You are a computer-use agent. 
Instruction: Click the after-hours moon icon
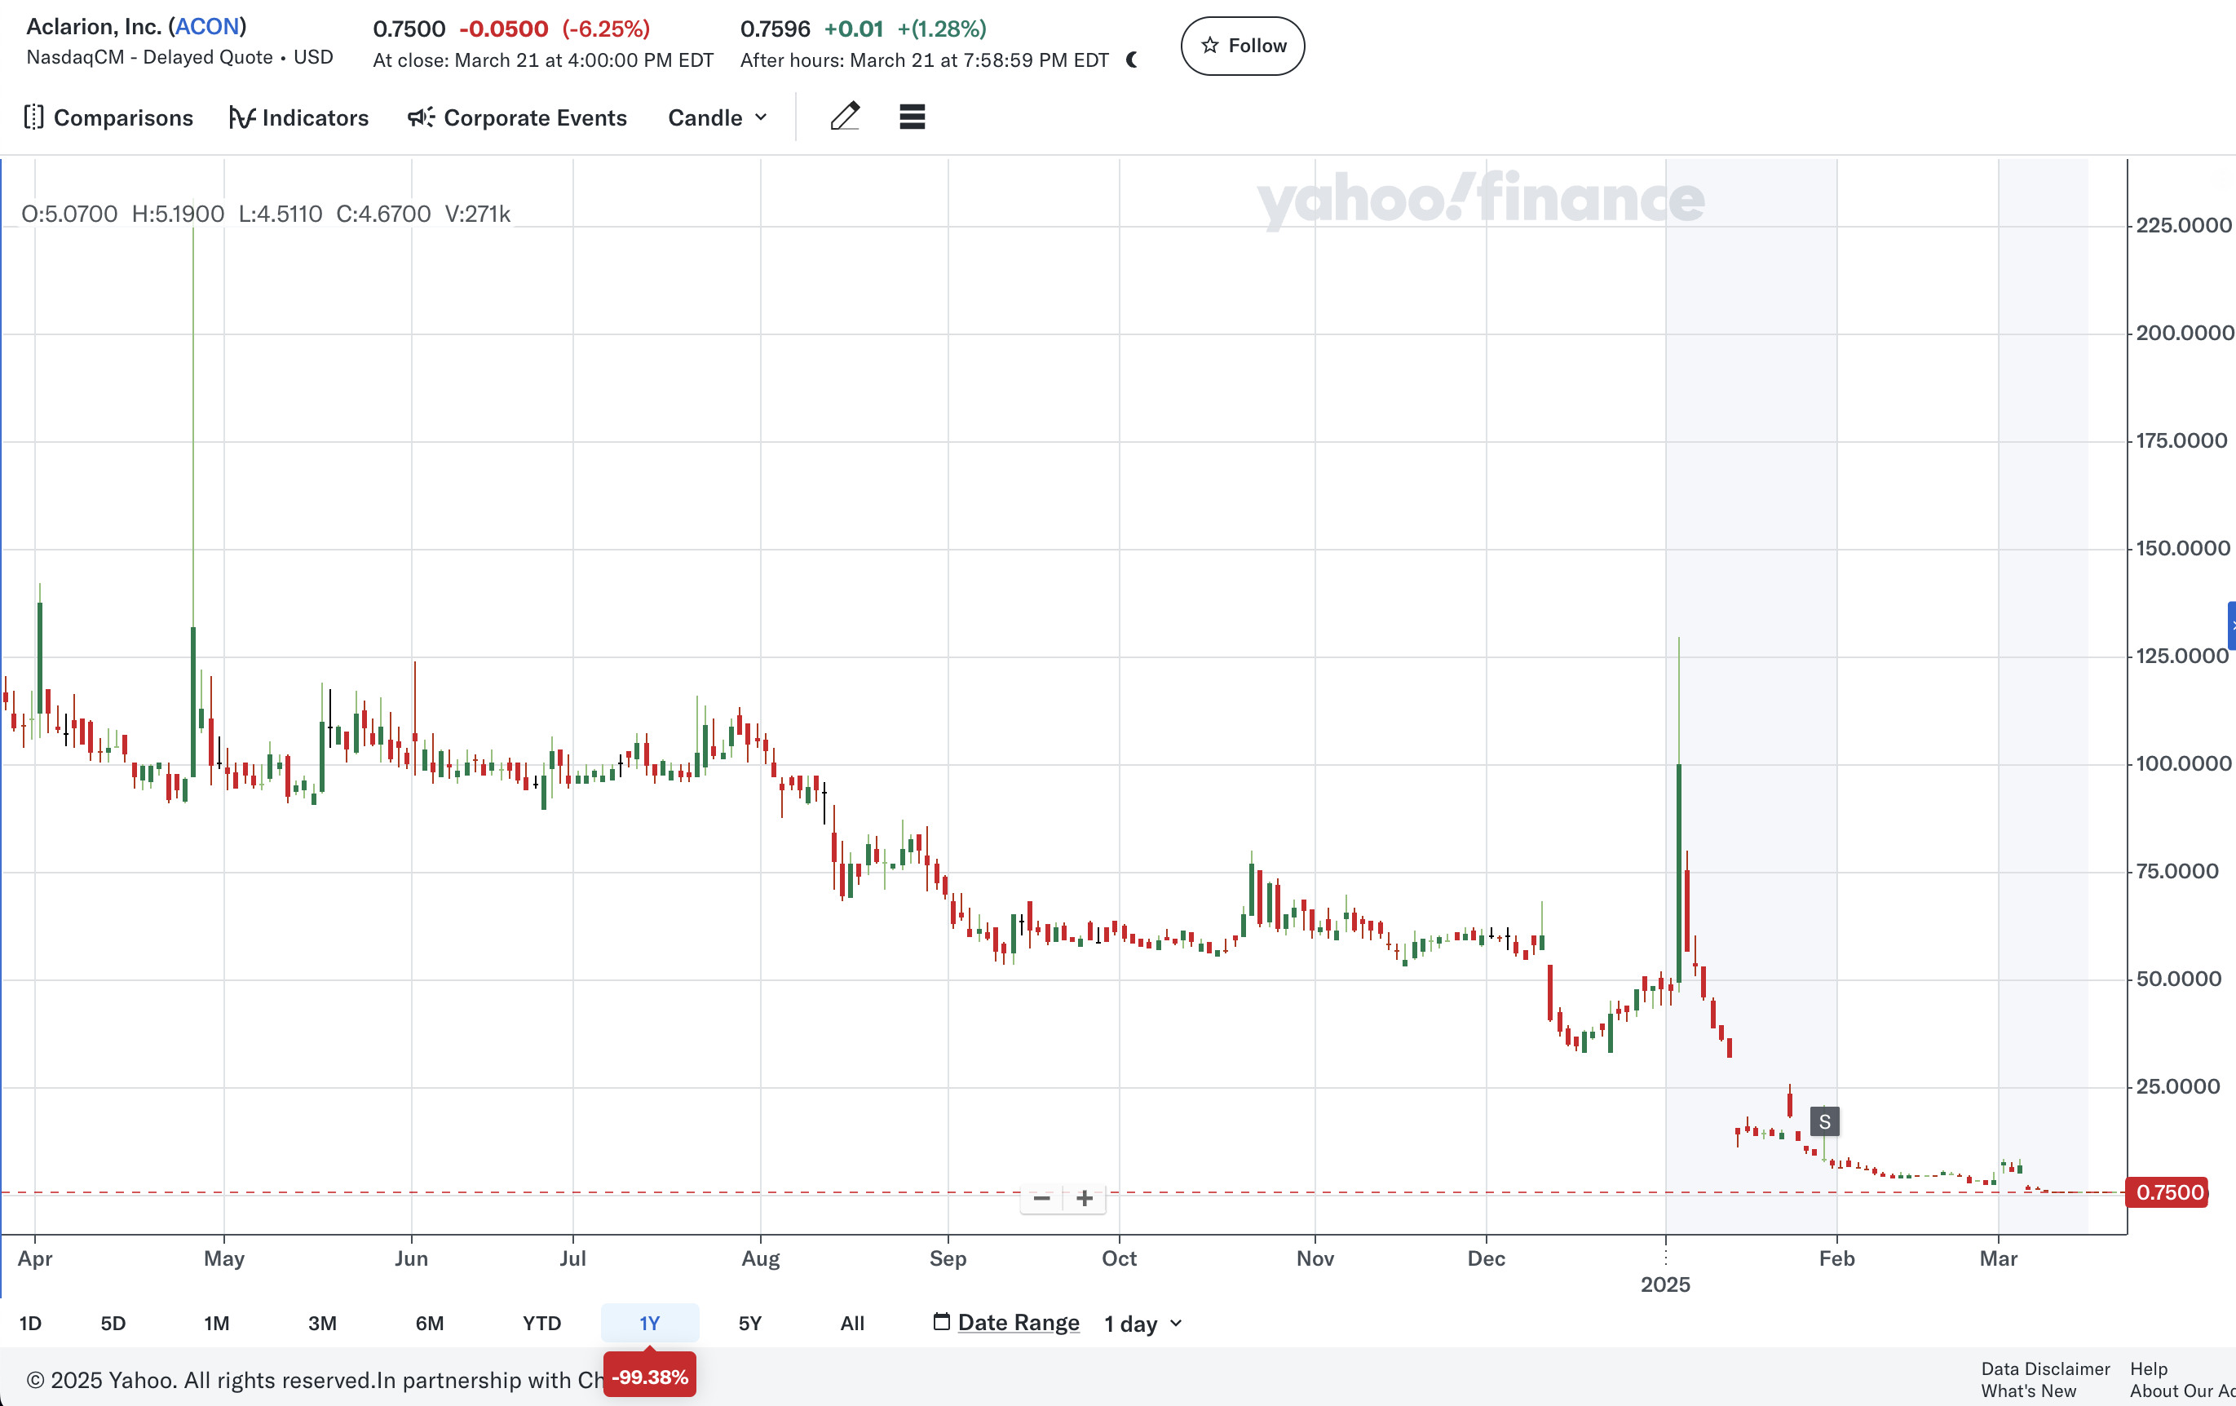point(1132,60)
